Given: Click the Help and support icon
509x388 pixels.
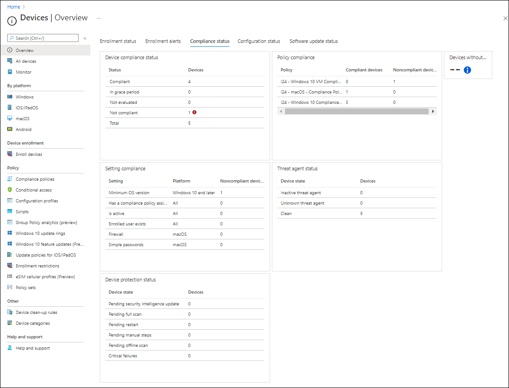Looking at the screenshot, I should point(10,348).
